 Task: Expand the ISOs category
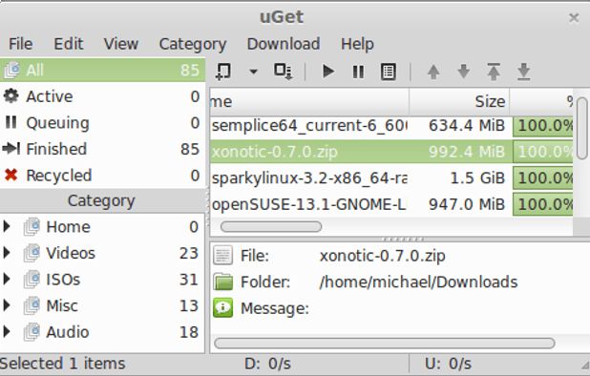(x=7, y=279)
